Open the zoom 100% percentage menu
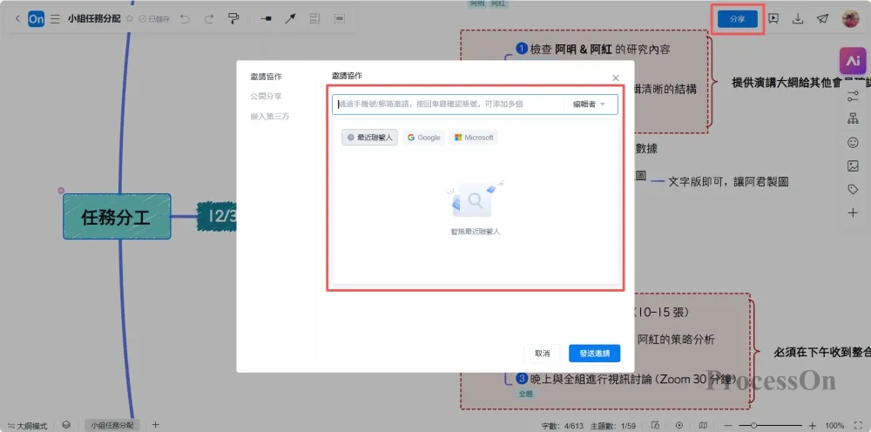 click(834, 425)
